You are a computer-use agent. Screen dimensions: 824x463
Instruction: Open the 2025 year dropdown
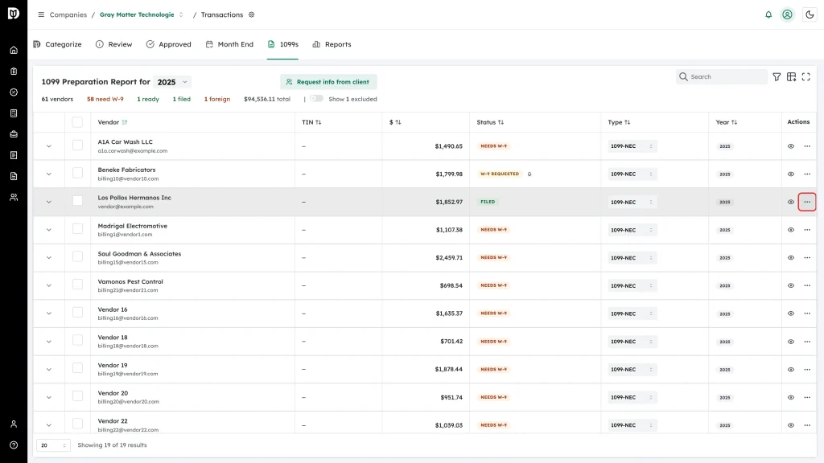pyautogui.click(x=172, y=82)
